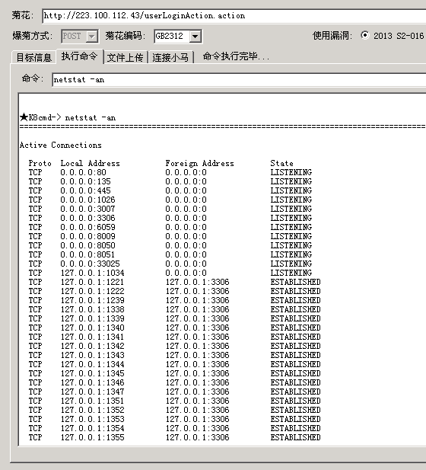Switch to the 目标信息 tab
426x470 pixels.
pyautogui.click(x=33, y=57)
